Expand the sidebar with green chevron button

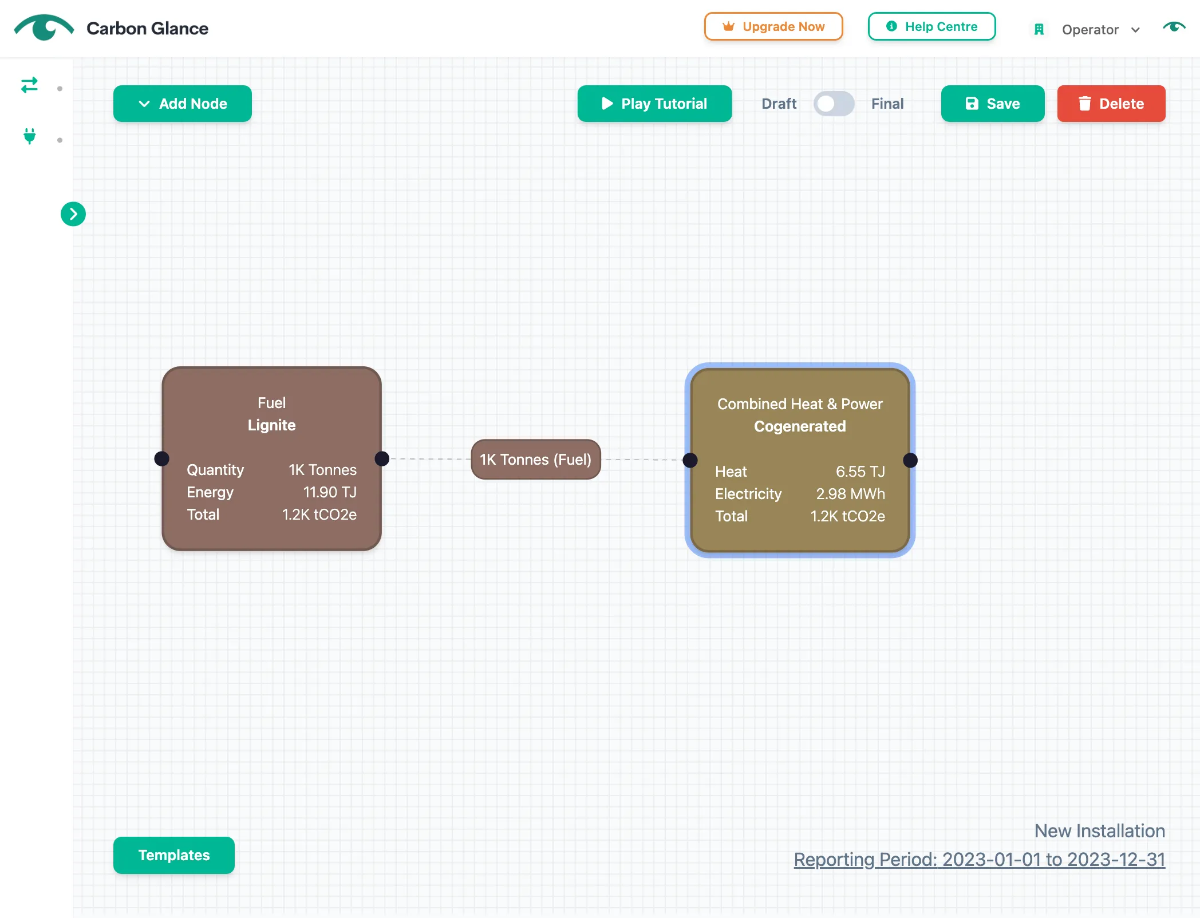pos(73,214)
